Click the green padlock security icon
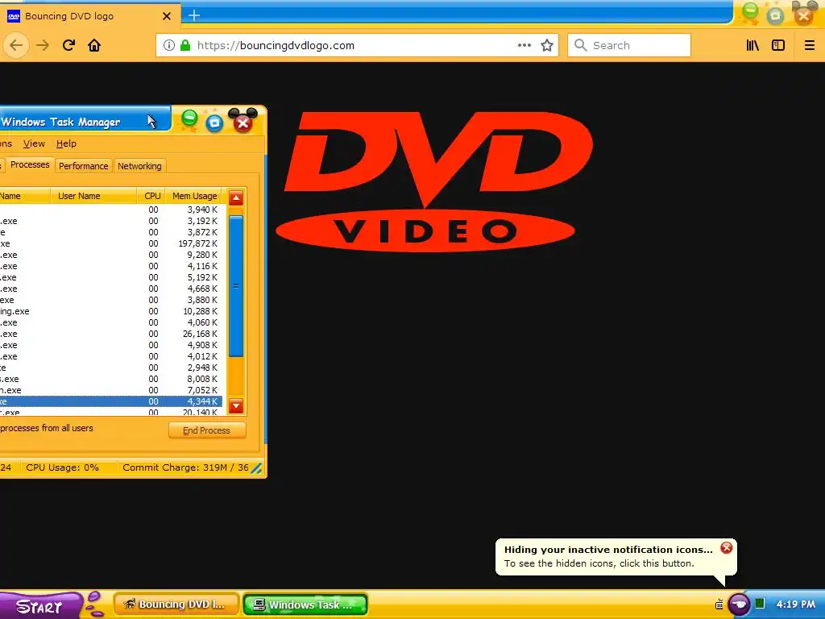825x619 pixels. coord(185,45)
